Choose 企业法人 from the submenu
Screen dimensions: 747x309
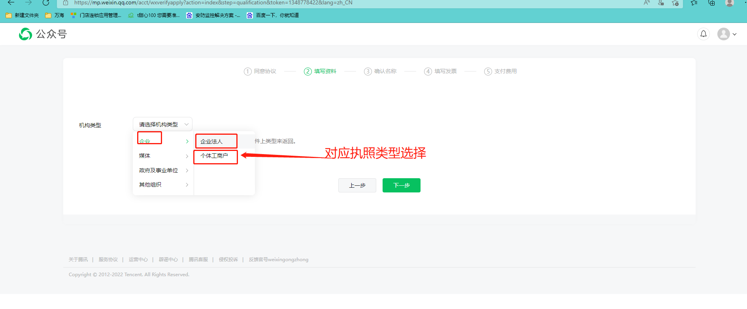click(224, 141)
